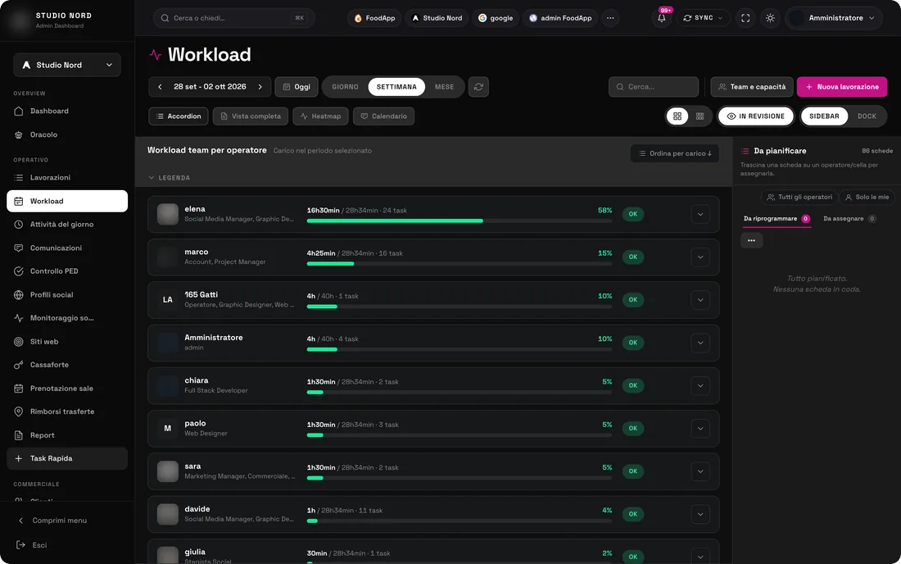The image size is (901, 564).
Task: Collapse the Legenda section
Action: pyautogui.click(x=170, y=178)
